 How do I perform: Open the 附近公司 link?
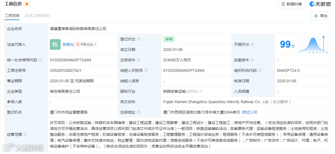250,112
